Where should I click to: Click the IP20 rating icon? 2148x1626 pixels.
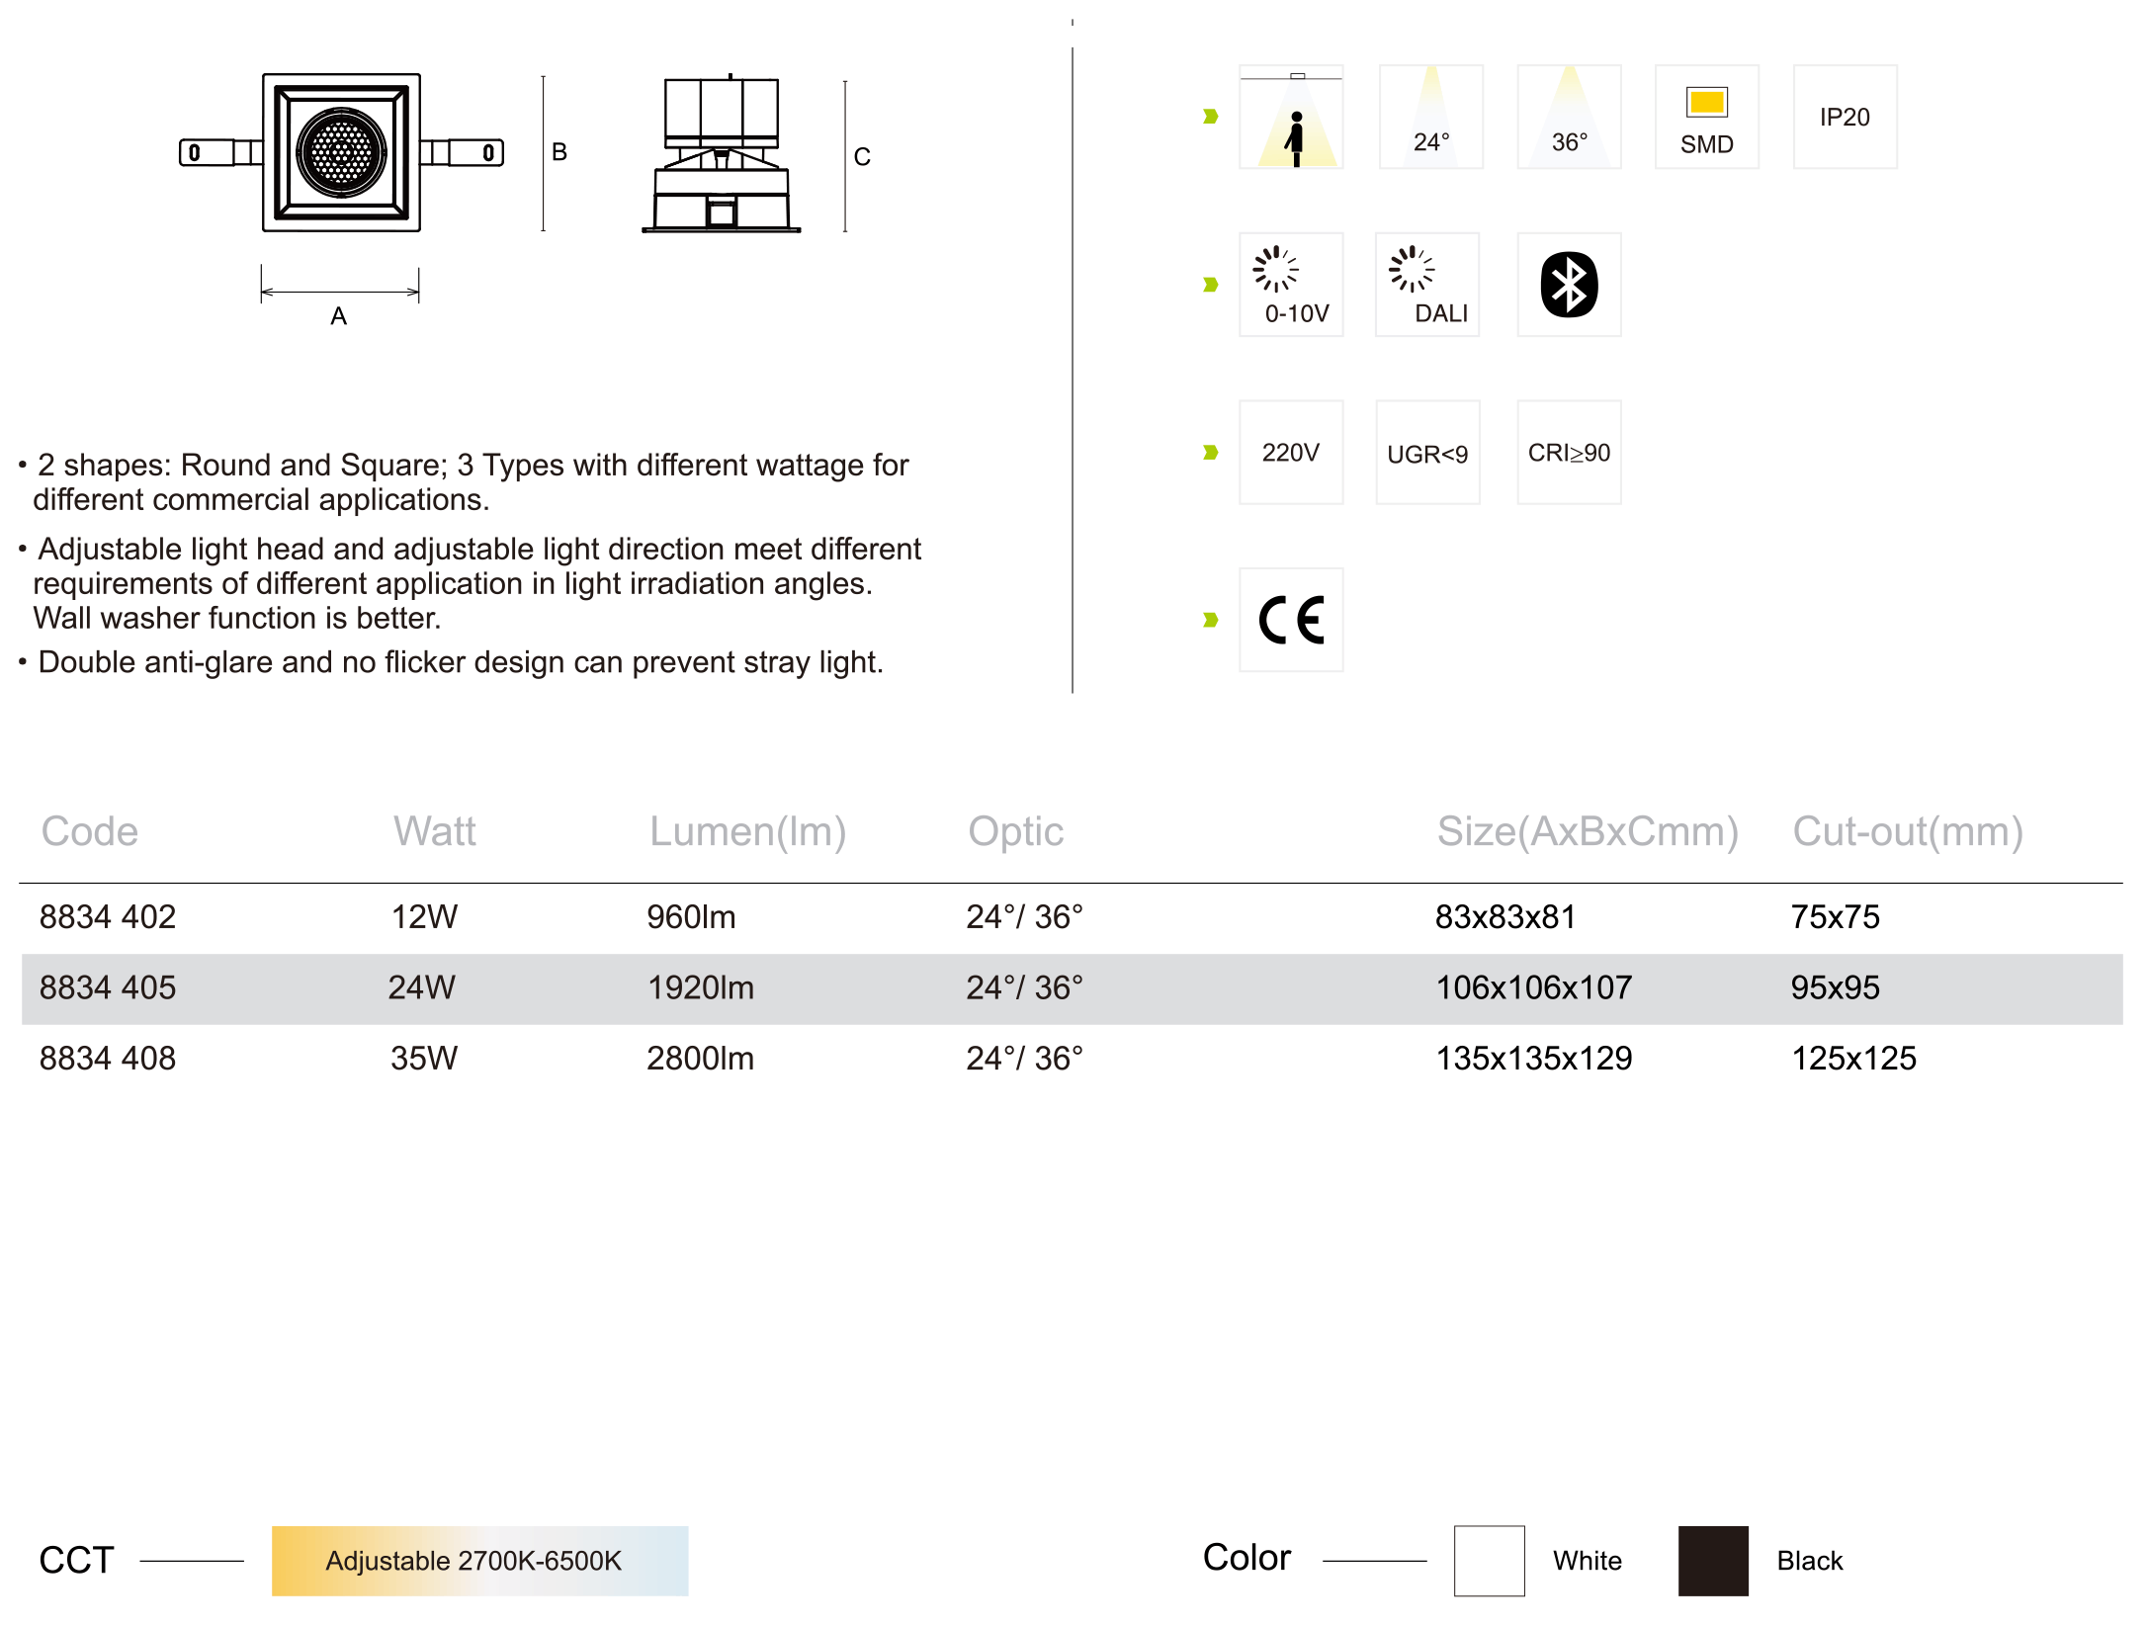(1845, 118)
